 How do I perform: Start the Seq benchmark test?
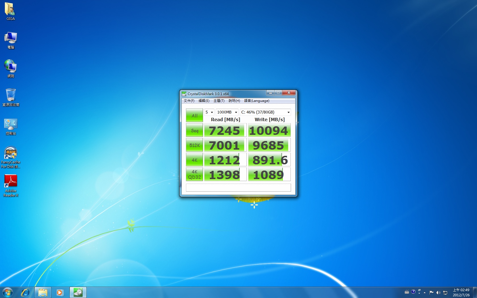pyautogui.click(x=194, y=131)
